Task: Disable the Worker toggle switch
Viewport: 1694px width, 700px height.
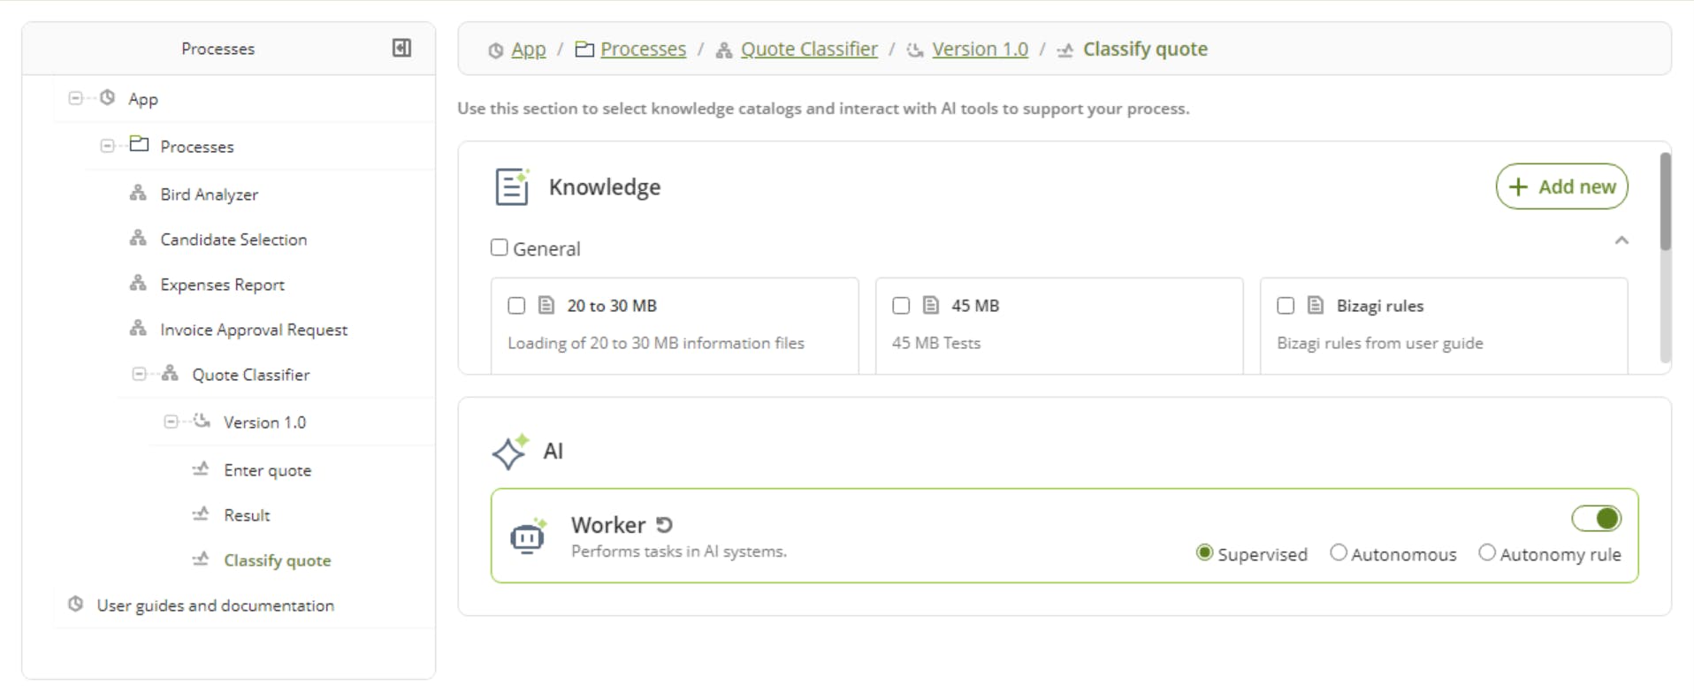Action: pos(1596,519)
